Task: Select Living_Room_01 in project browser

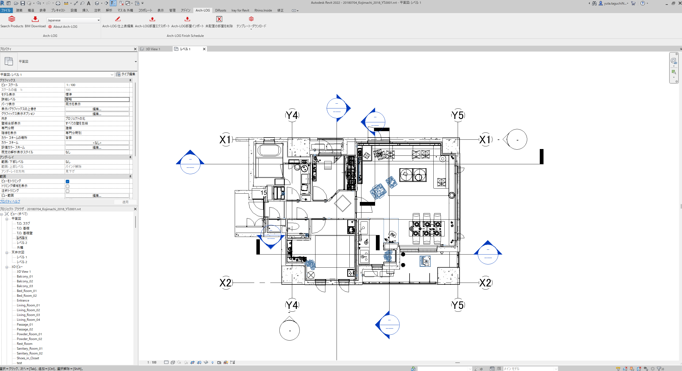Action: [x=28, y=305]
